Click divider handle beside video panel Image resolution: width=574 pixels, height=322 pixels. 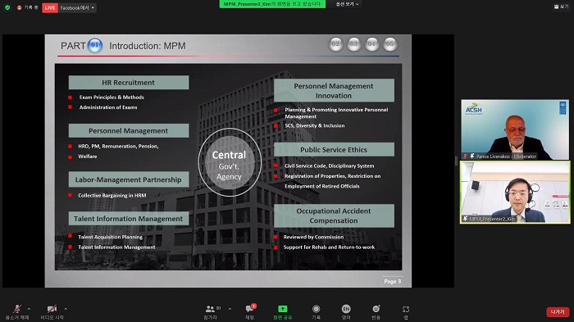click(456, 161)
